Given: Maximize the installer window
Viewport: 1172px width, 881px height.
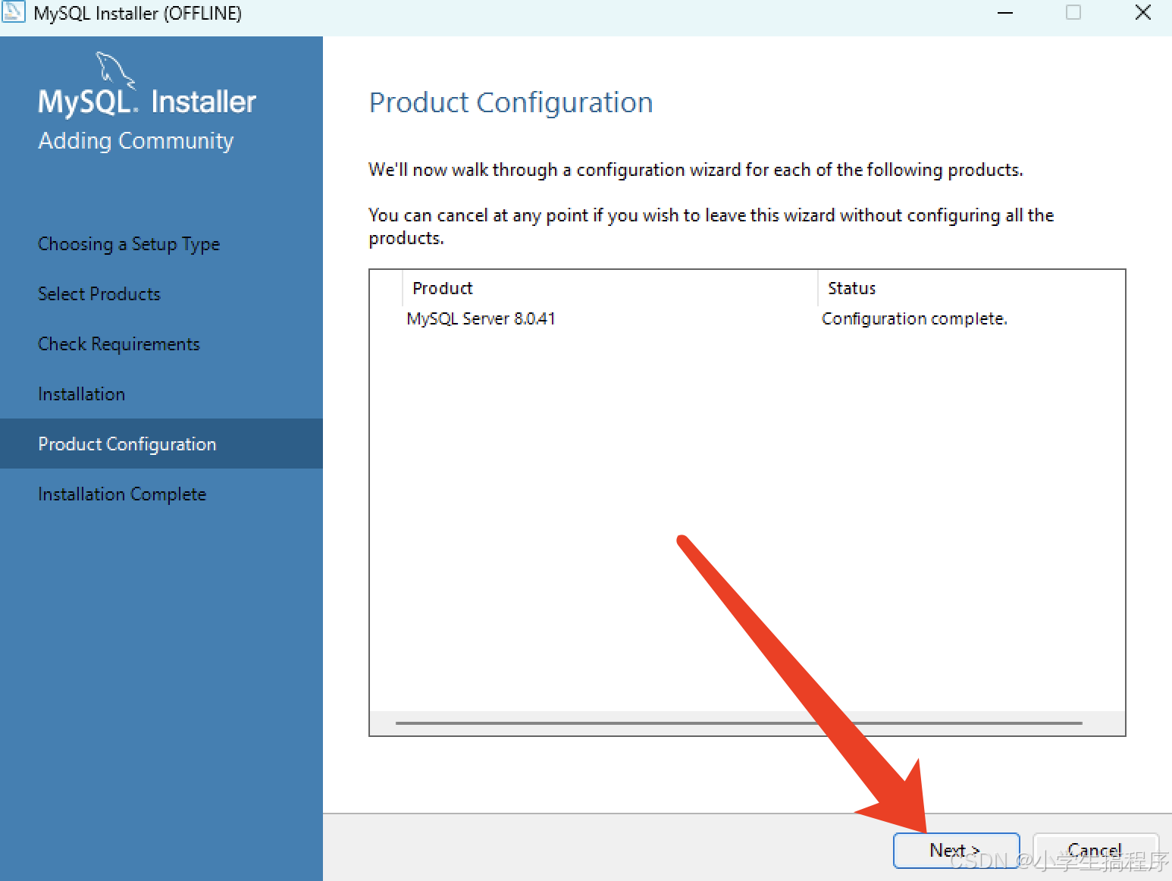Looking at the screenshot, I should [1073, 13].
